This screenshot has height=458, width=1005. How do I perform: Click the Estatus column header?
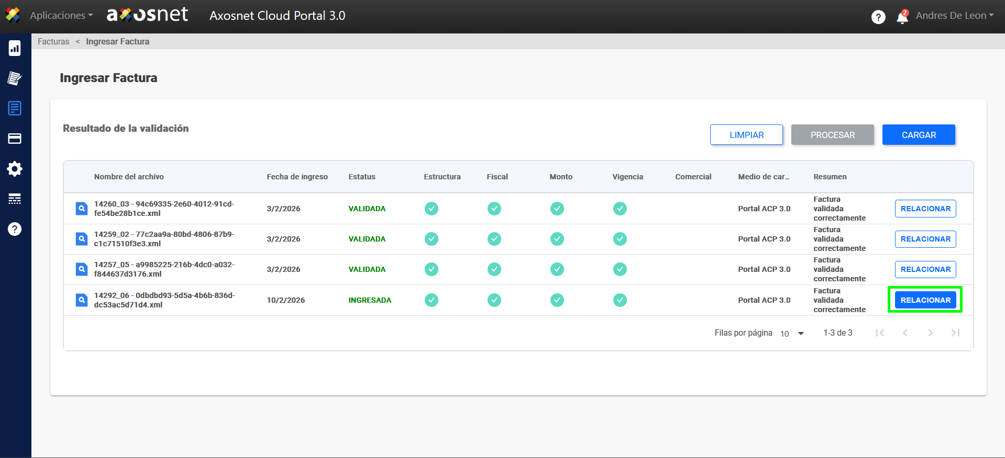pos(362,177)
